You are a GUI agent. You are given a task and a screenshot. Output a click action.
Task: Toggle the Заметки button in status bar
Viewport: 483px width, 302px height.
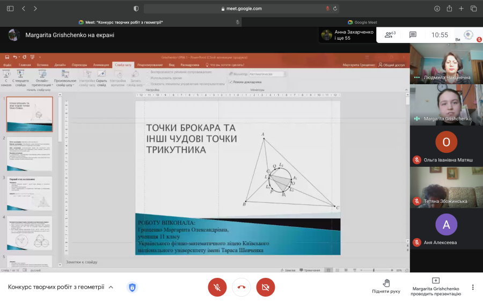coord(288,270)
